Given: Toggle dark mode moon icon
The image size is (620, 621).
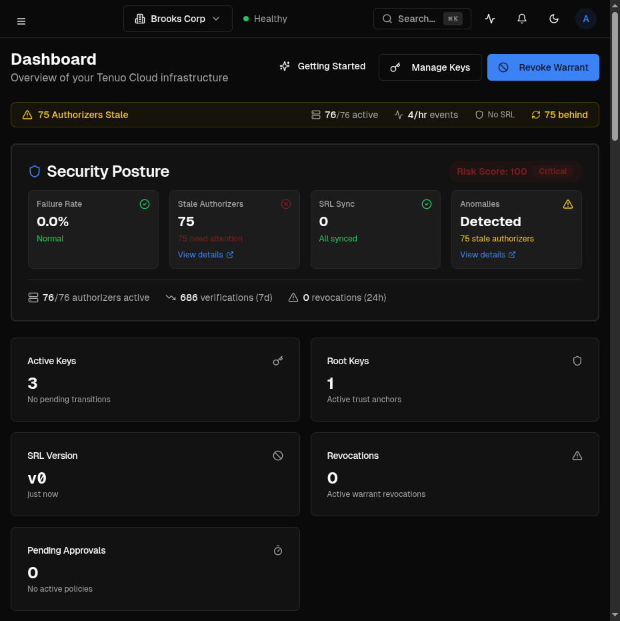Looking at the screenshot, I should tap(554, 19).
